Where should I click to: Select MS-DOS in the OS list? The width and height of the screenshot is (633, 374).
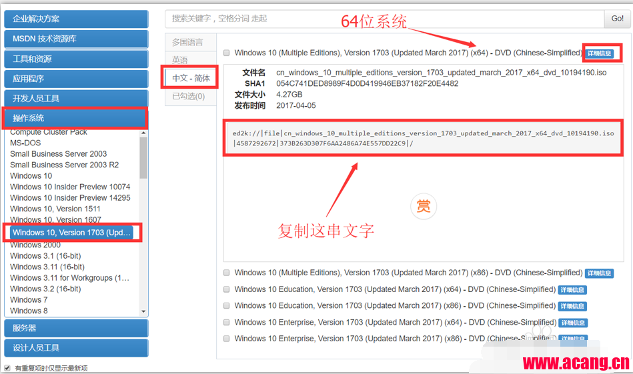(x=25, y=143)
